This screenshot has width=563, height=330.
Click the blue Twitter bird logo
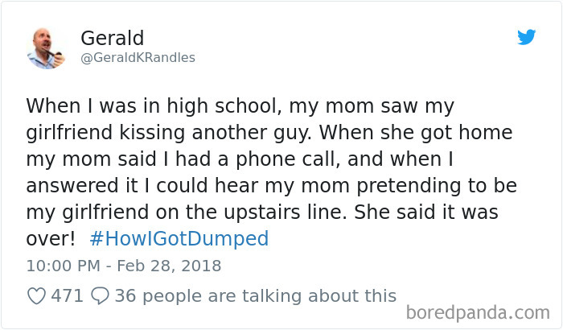click(x=526, y=37)
